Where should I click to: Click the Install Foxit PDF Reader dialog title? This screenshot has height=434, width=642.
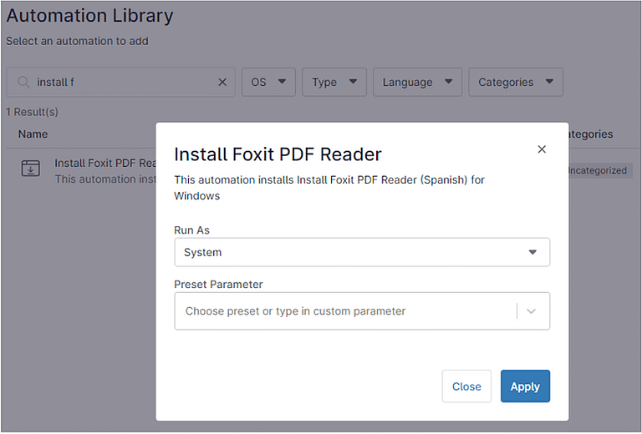point(278,154)
